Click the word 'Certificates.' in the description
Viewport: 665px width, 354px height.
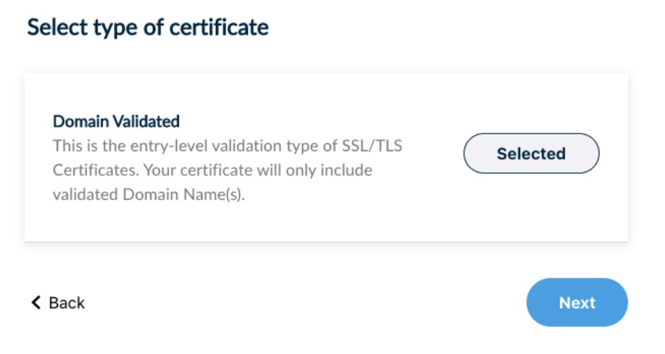tap(88, 170)
